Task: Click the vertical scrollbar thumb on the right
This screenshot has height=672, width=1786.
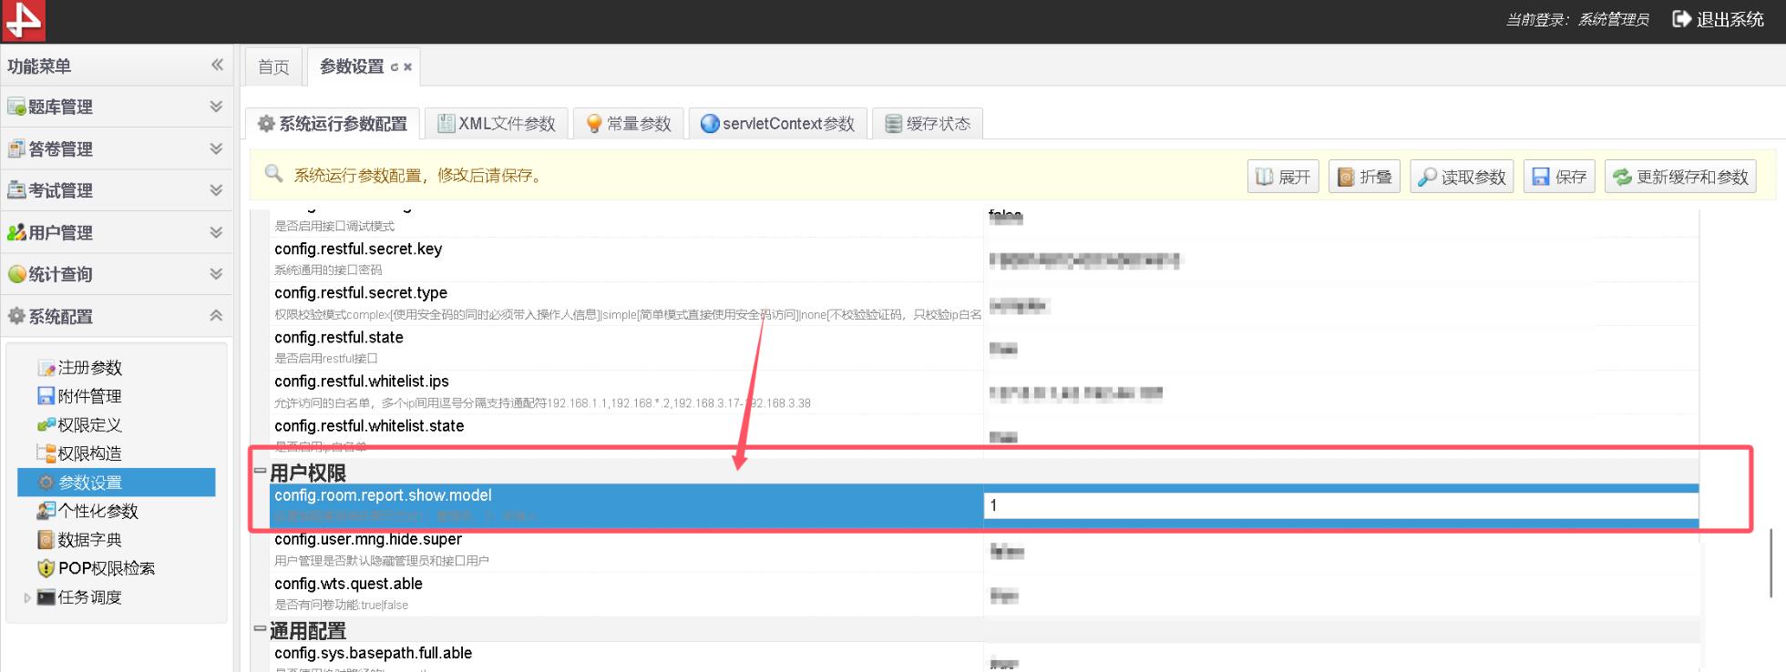Action: pyautogui.click(x=1771, y=563)
